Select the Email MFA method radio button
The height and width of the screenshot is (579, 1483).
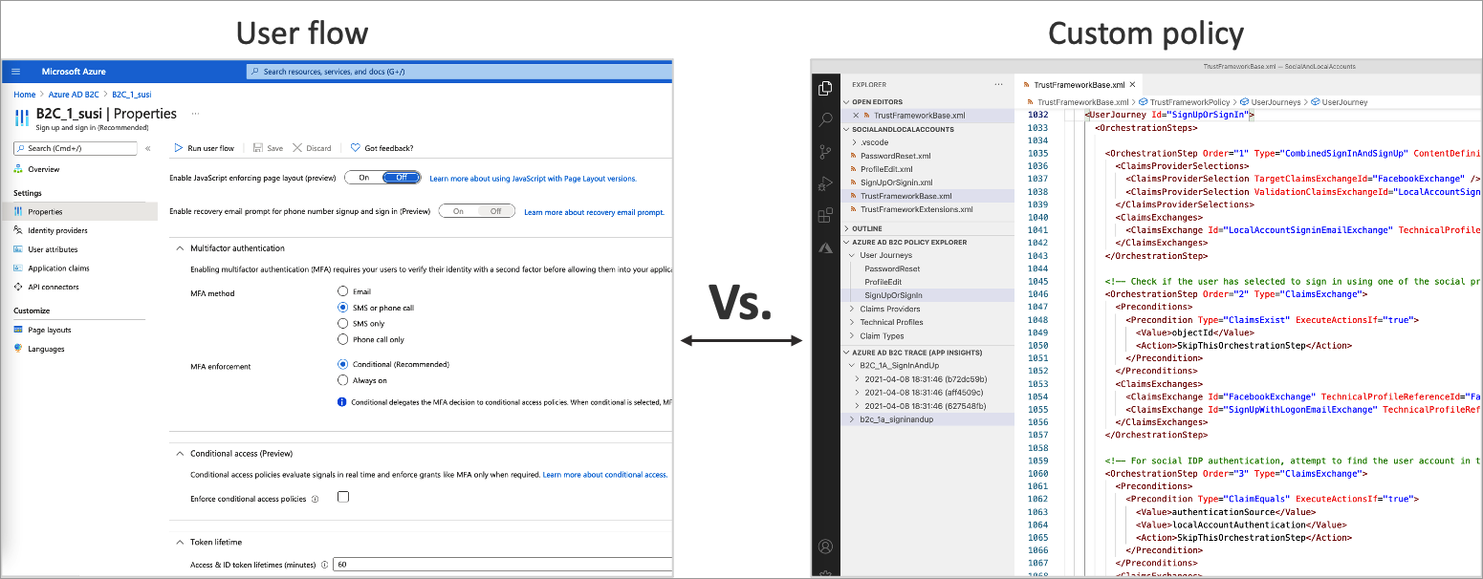pyautogui.click(x=342, y=291)
